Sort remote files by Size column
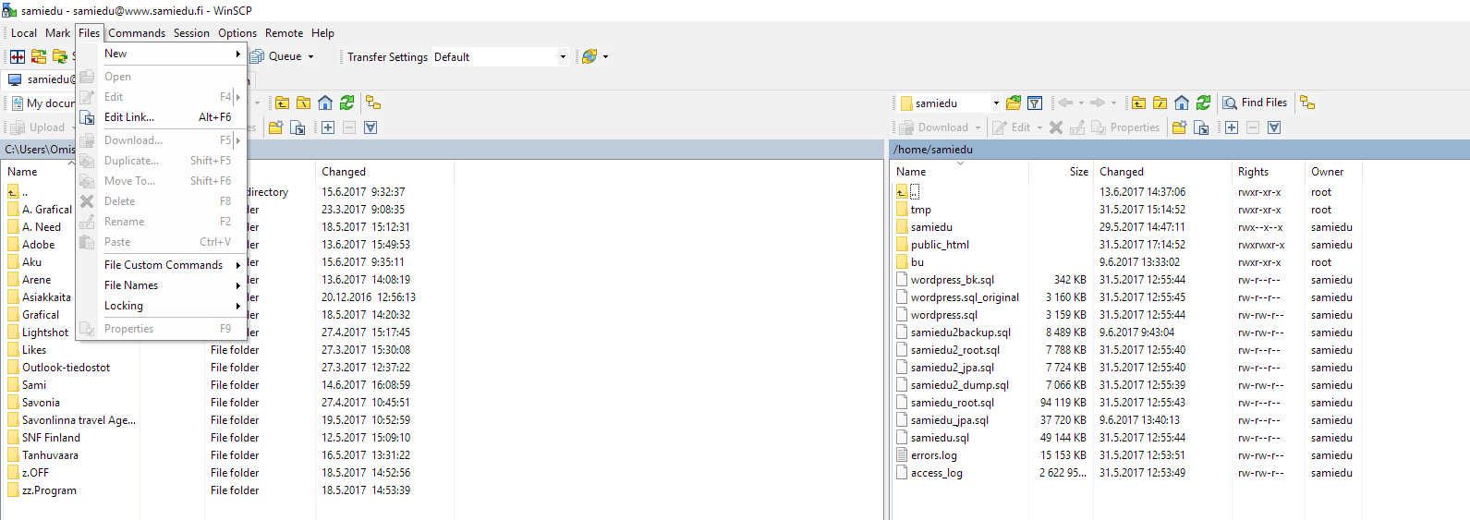Viewport: 1470px width, 520px height. click(x=1078, y=172)
